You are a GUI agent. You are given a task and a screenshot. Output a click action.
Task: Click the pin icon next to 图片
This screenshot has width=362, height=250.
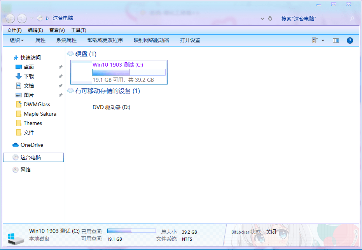point(61,95)
